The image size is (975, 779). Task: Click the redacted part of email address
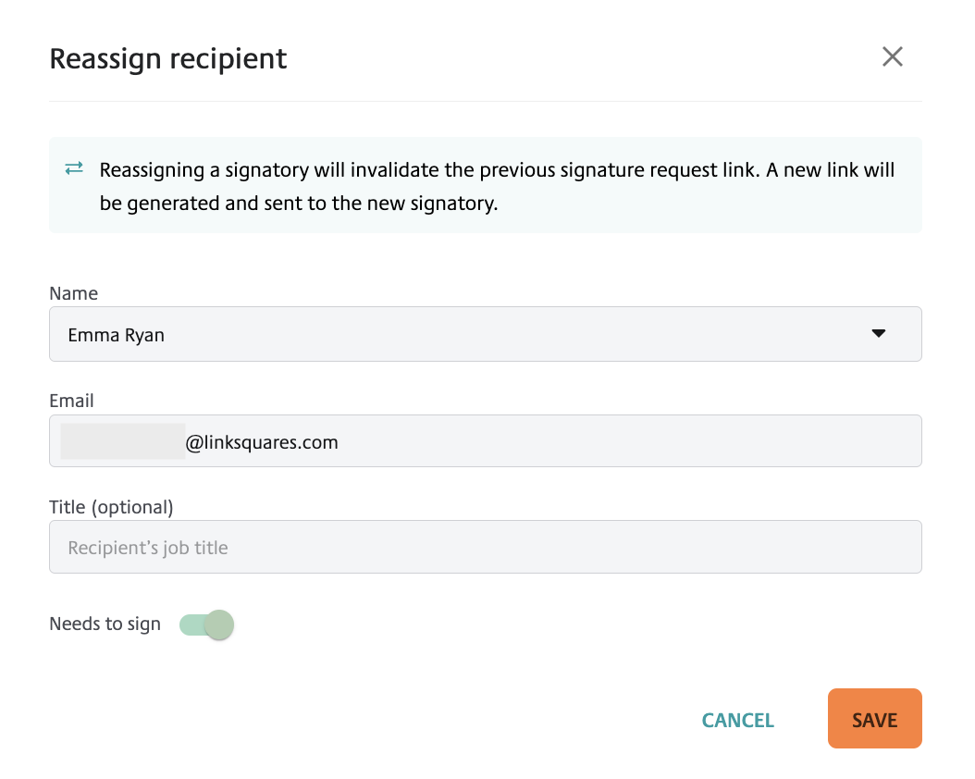[122, 440]
